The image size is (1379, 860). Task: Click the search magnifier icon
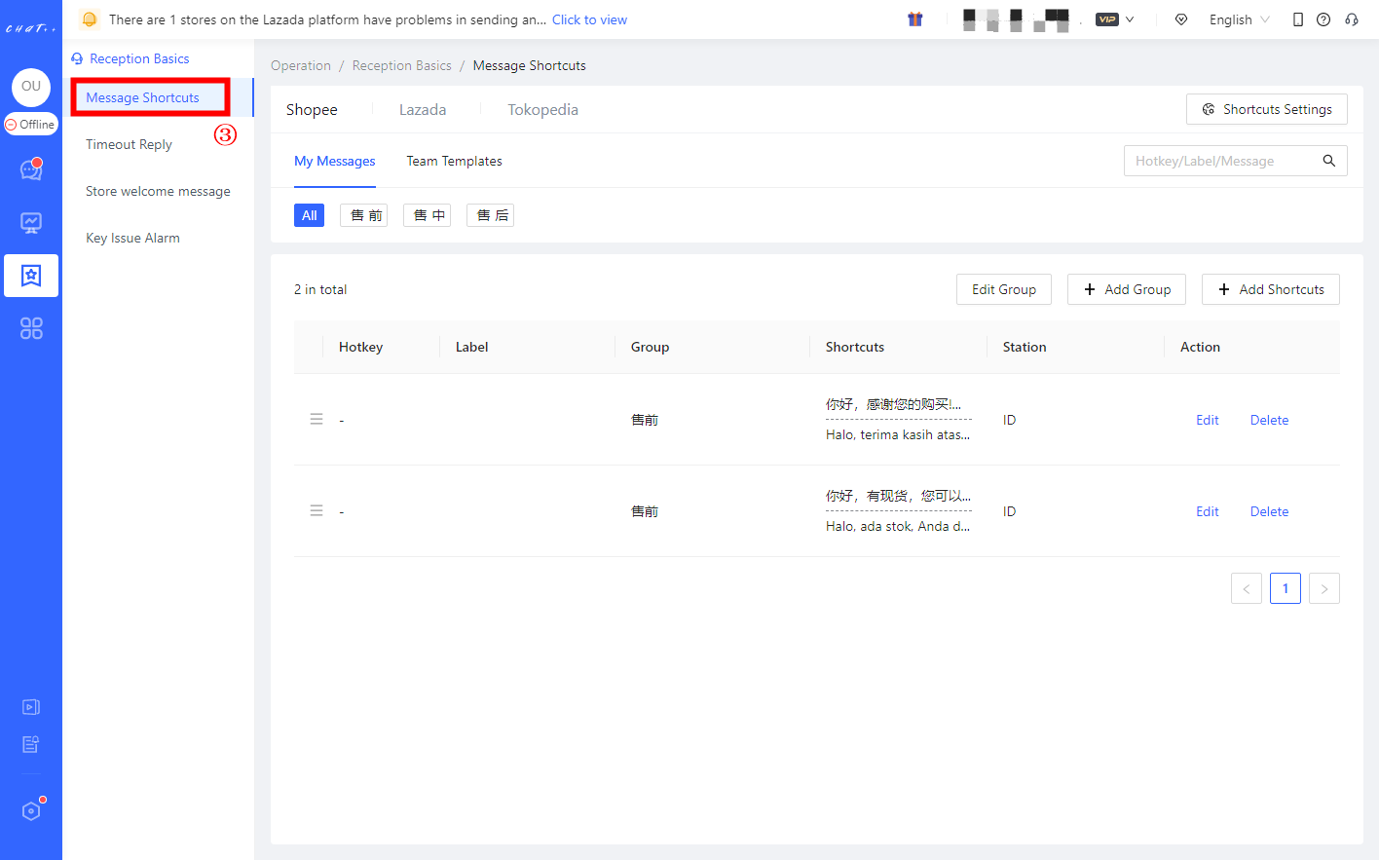1329,161
